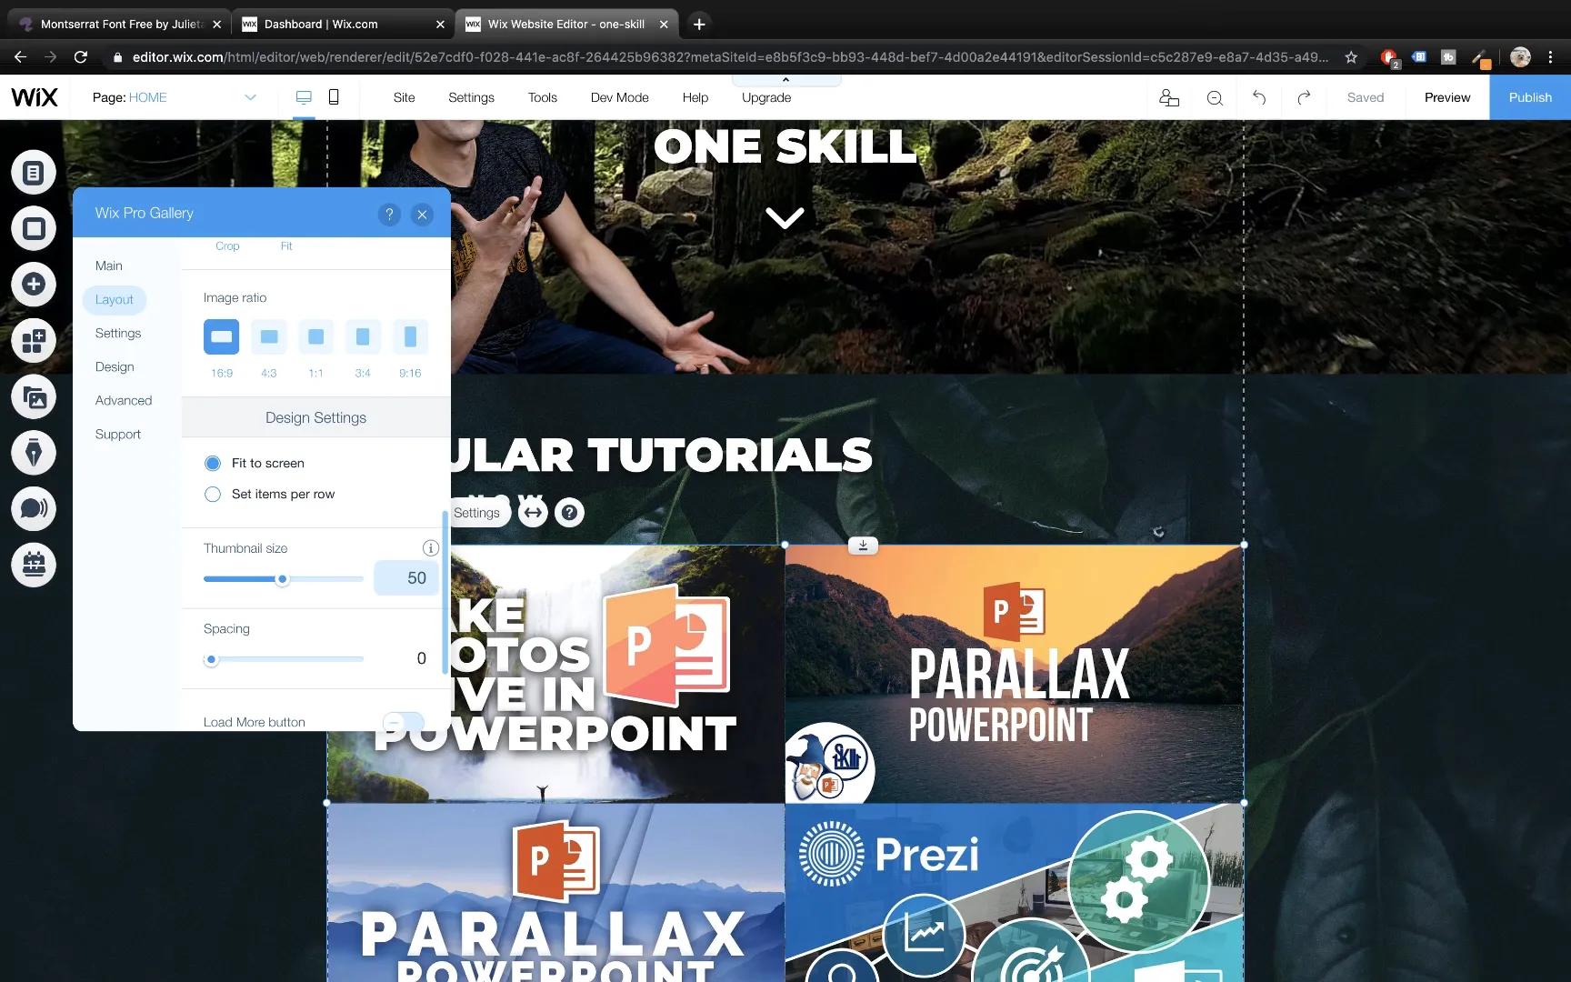
Task: Switch to Dashboard Wix.com browser tab
Action: 343,24
